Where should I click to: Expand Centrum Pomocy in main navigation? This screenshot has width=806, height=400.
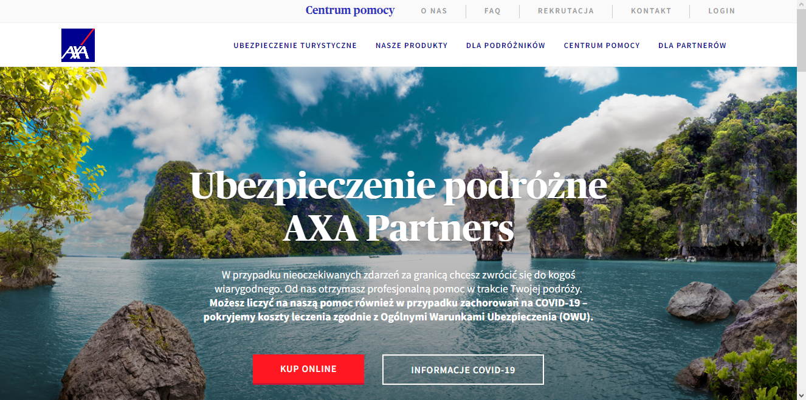(602, 46)
